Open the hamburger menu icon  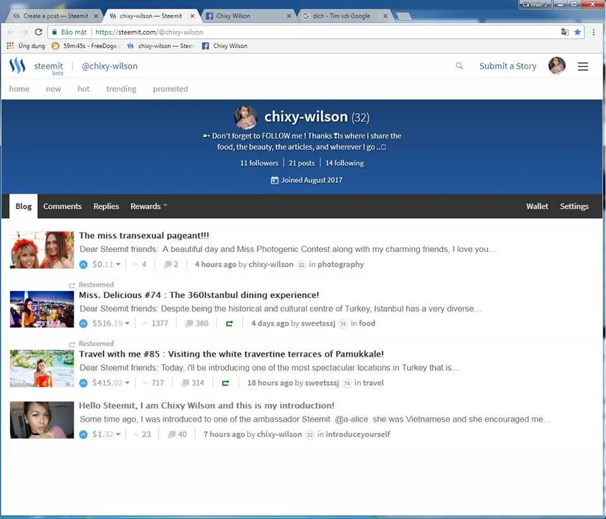(583, 66)
